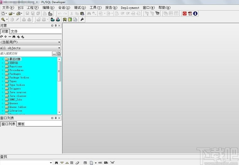The image size is (239, 165).
Task: Switch to the 模板 tab
Action: click(21, 124)
